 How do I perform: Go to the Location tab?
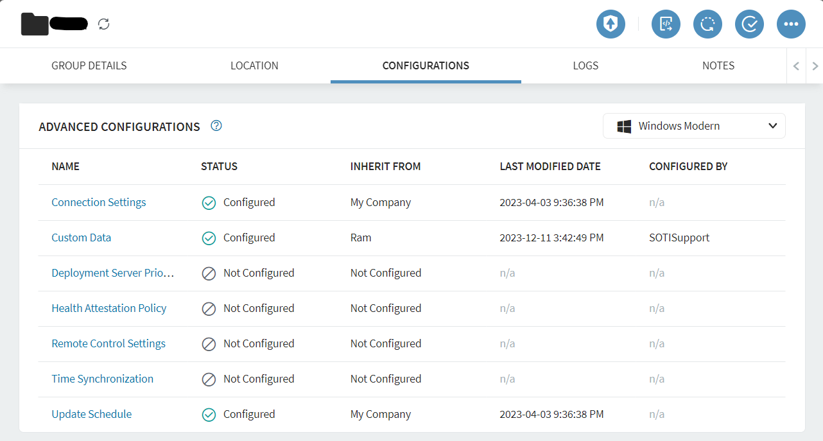tap(254, 65)
